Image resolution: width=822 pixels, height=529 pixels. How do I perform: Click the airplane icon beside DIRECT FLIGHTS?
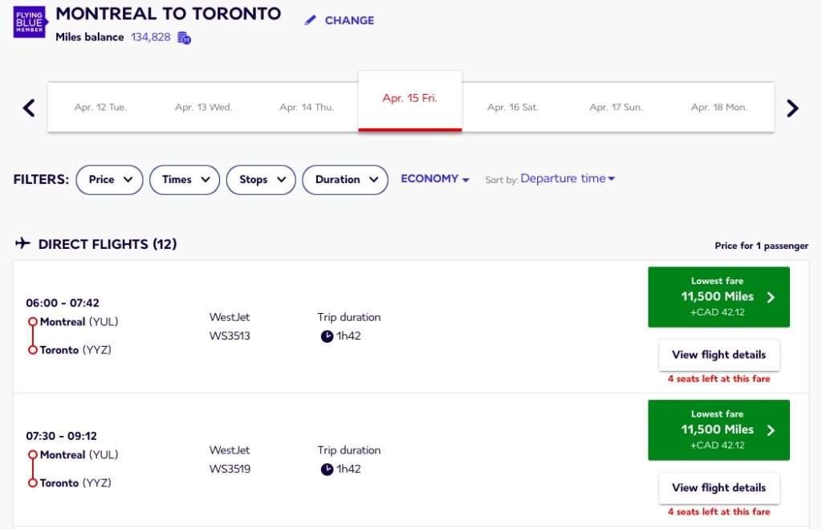coord(23,243)
